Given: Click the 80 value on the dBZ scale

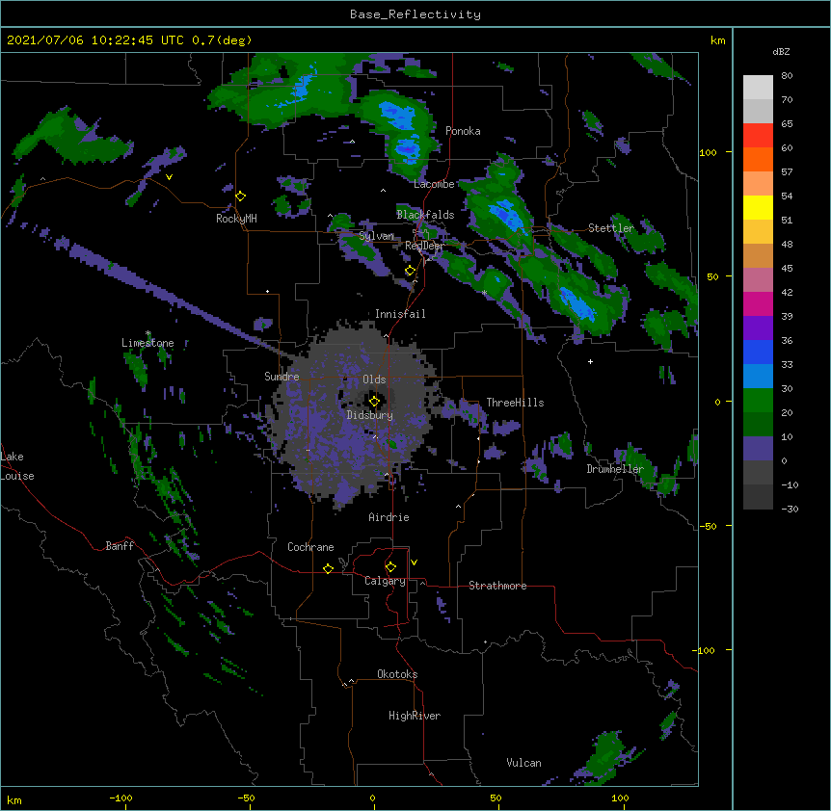Looking at the screenshot, I should pyautogui.click(x=787, y=76).
